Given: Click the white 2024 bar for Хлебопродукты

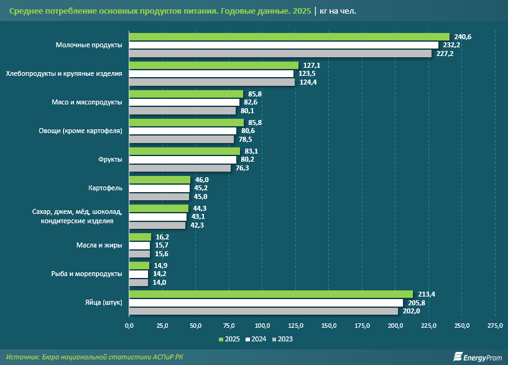Looking at the screenshot, I should coord(211,73).
